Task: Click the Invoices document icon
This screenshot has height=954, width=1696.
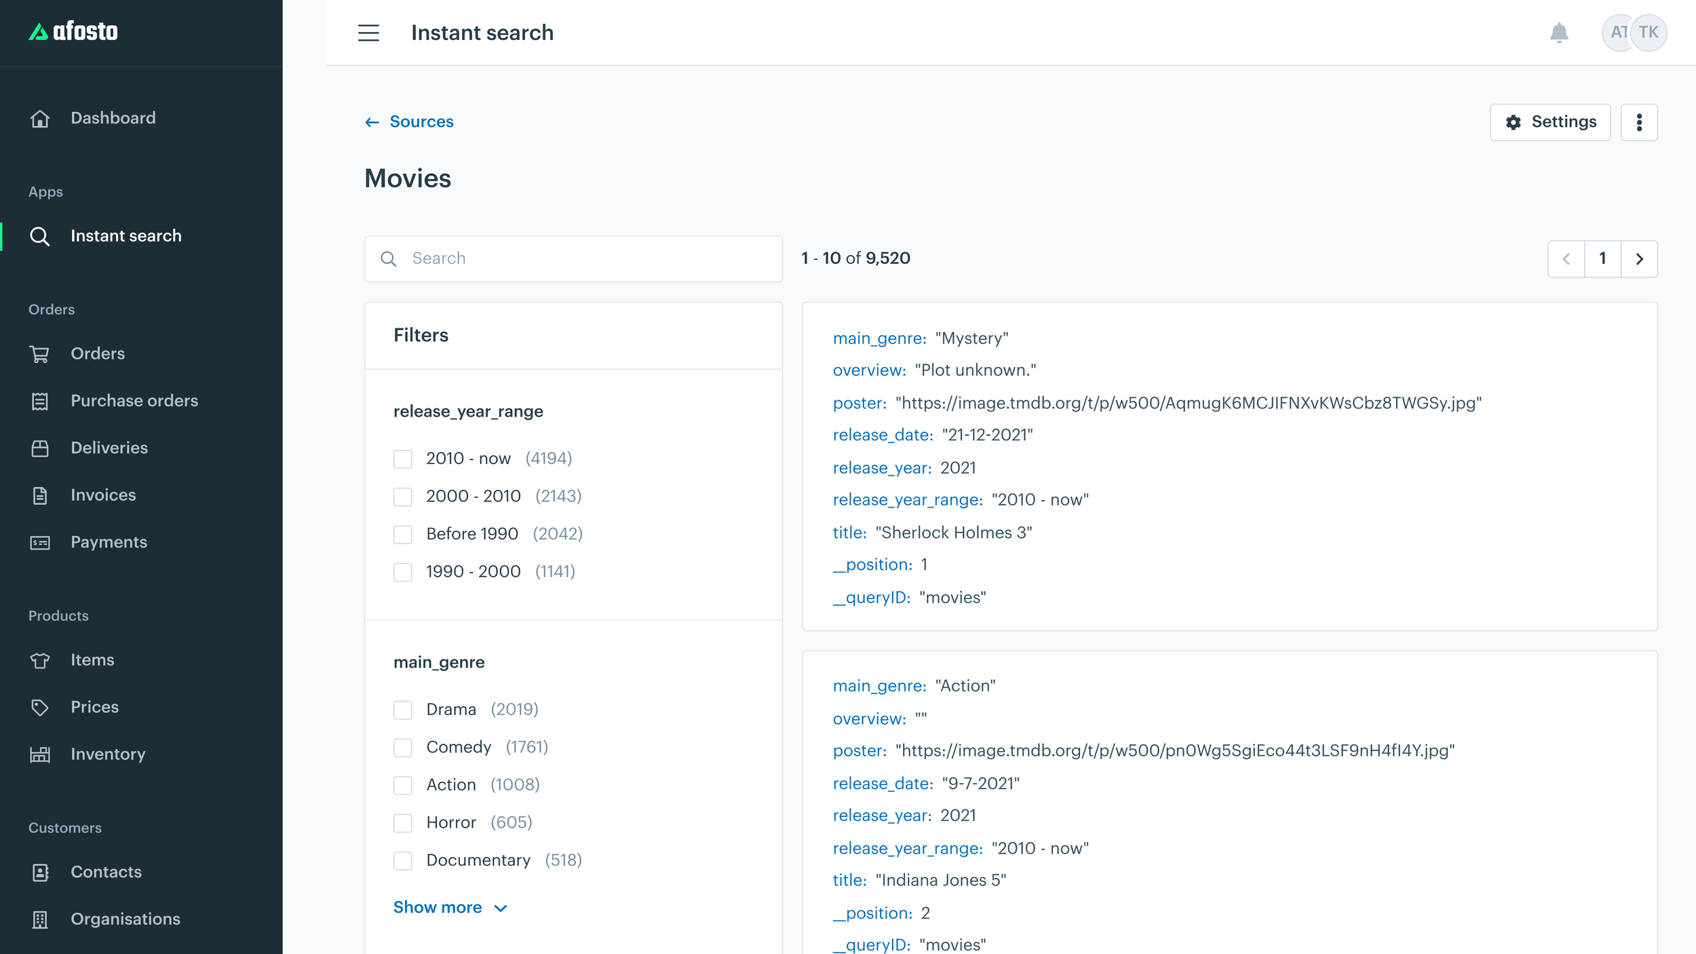Action: 40,495
